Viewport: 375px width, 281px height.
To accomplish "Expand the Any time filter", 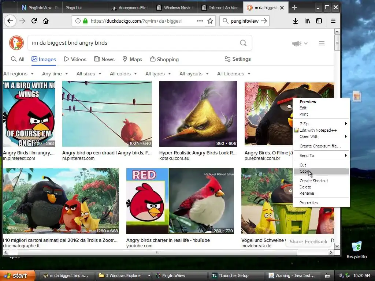I will coord(55,74).
